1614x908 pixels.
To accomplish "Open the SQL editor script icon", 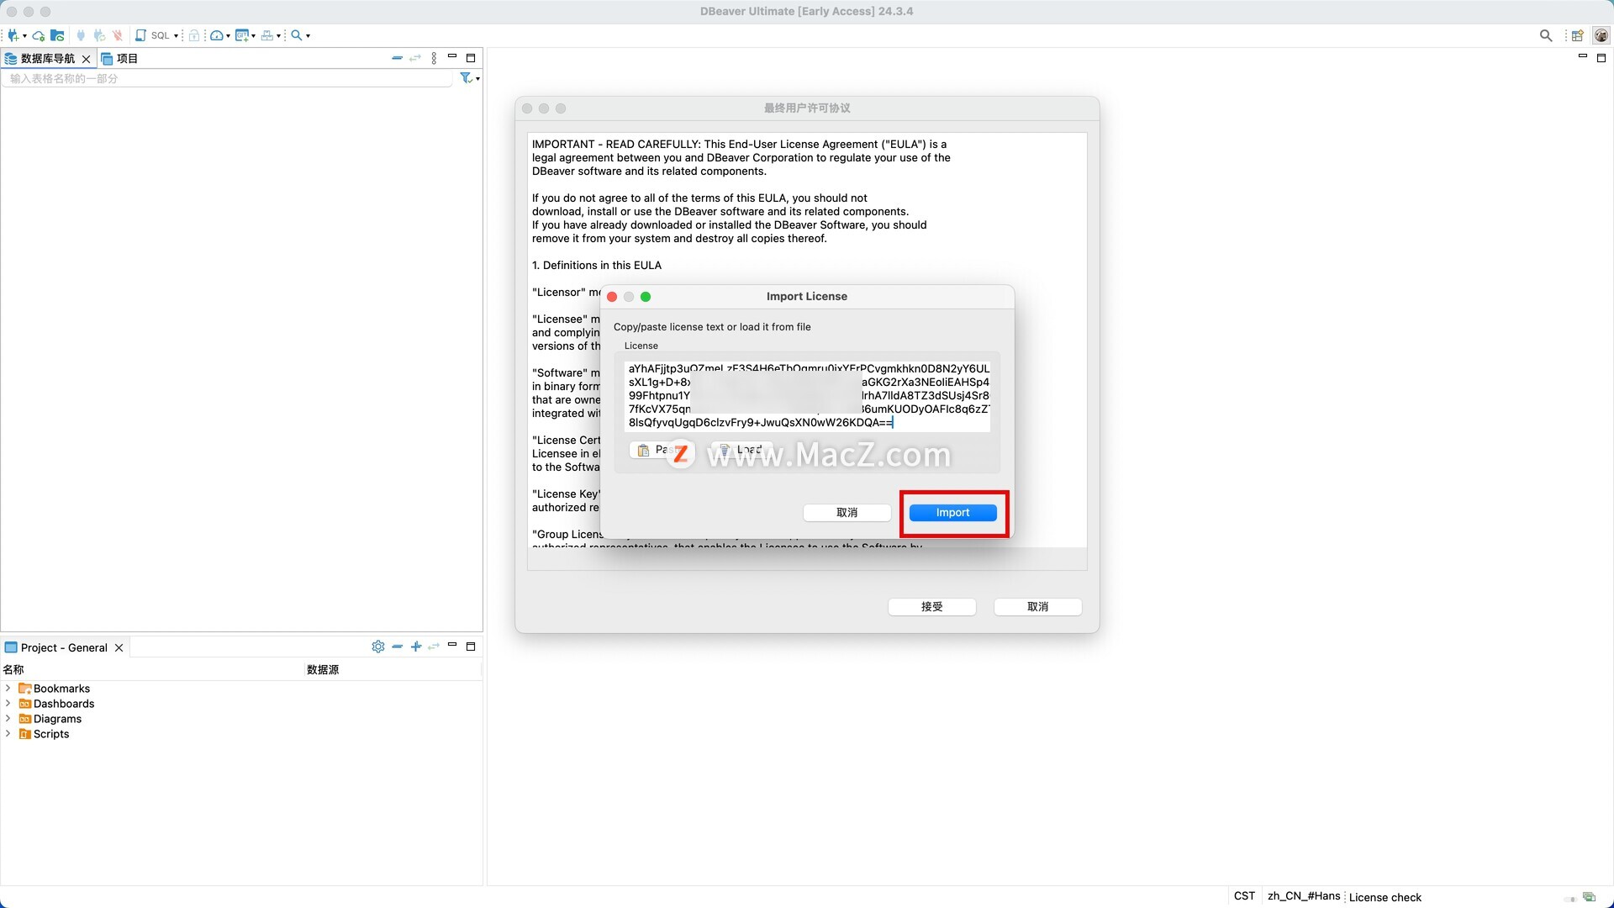I will (x=140, y=35).
